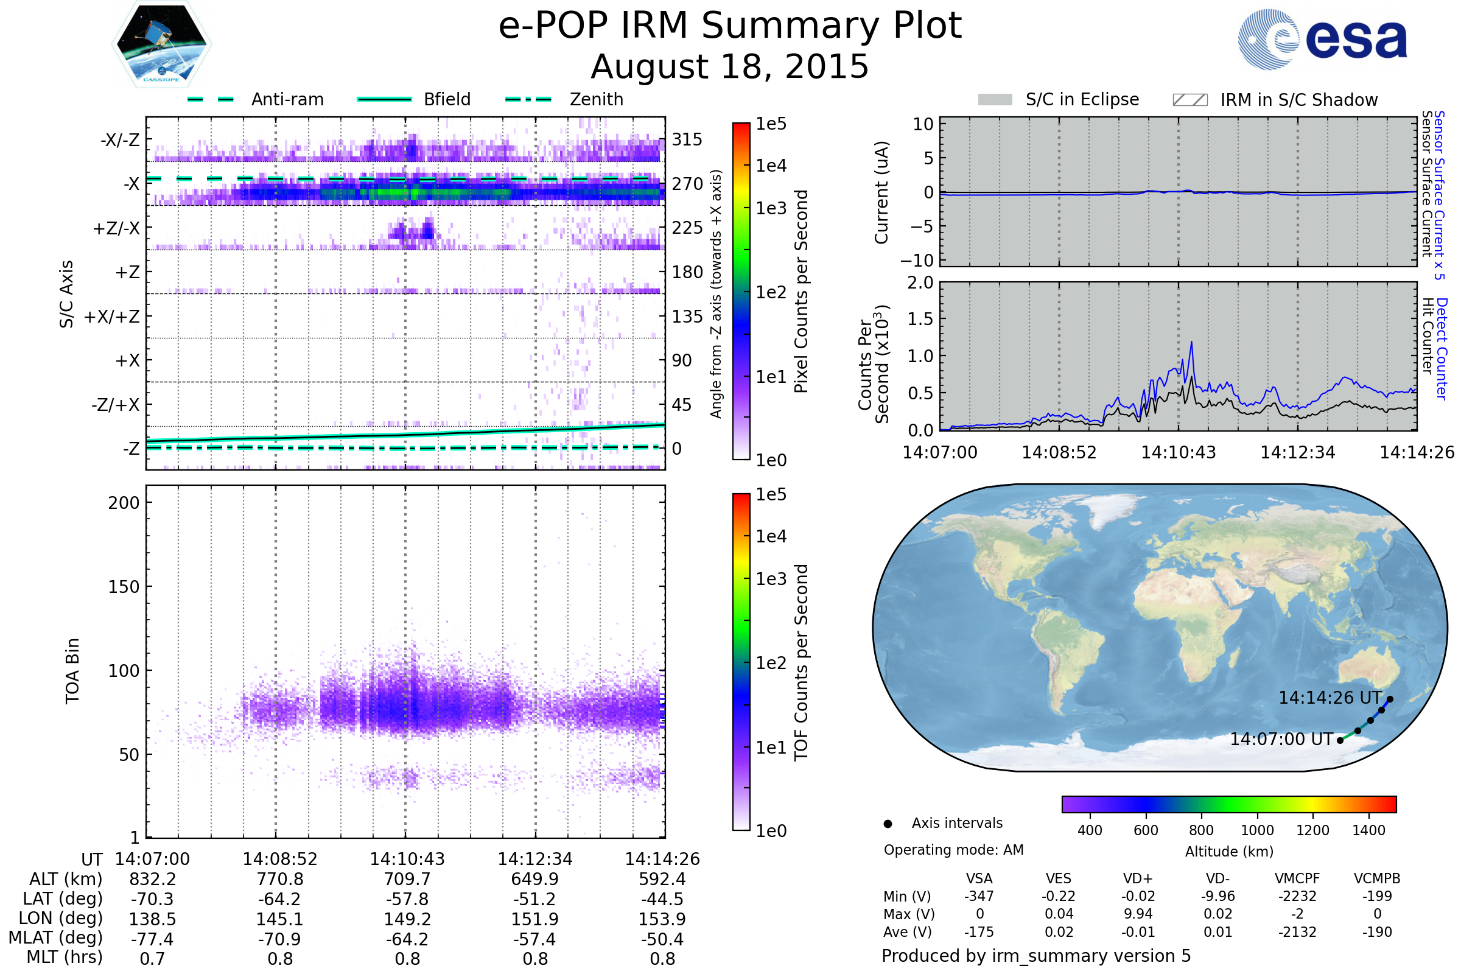
Task: Click the VMCPF column header
Action: click(1297, 878)
